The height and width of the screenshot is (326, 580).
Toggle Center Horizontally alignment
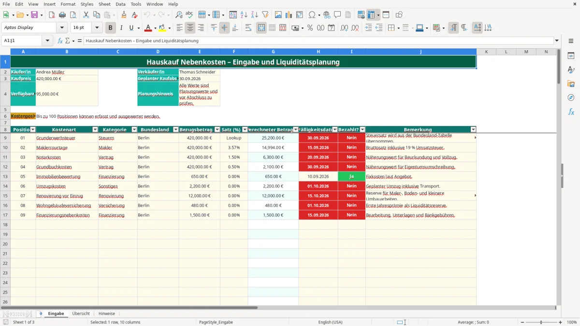coord(190,28)
